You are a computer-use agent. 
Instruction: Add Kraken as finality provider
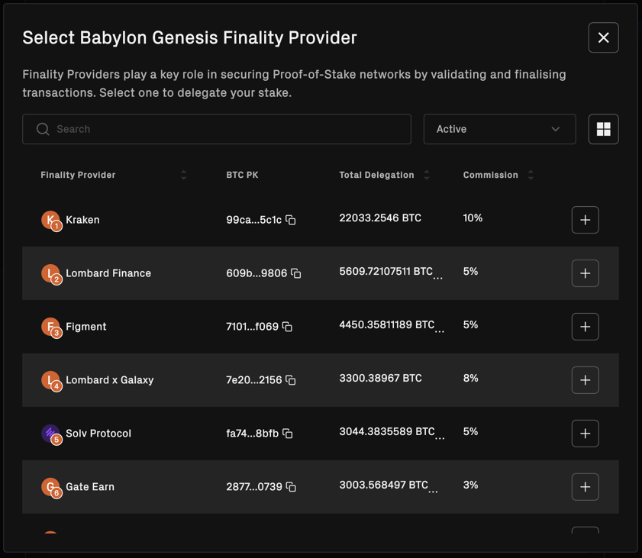tap(585, 220)
